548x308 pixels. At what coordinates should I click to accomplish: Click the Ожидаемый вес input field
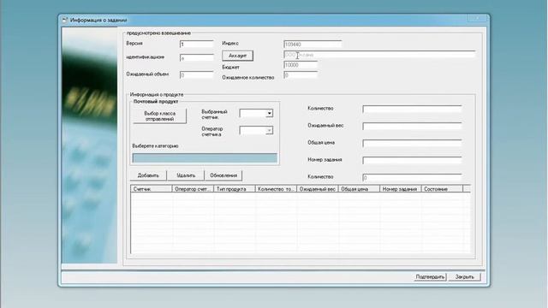412,126
